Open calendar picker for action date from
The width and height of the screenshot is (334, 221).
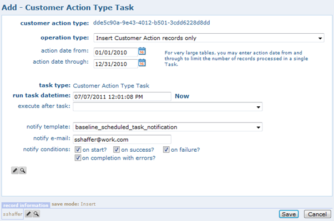pyautogui.click(x=142, y=52)
